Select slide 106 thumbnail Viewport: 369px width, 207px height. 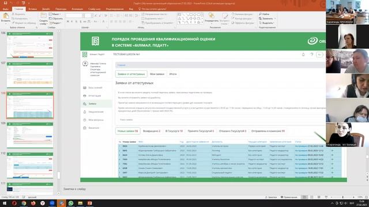(30, 45)
